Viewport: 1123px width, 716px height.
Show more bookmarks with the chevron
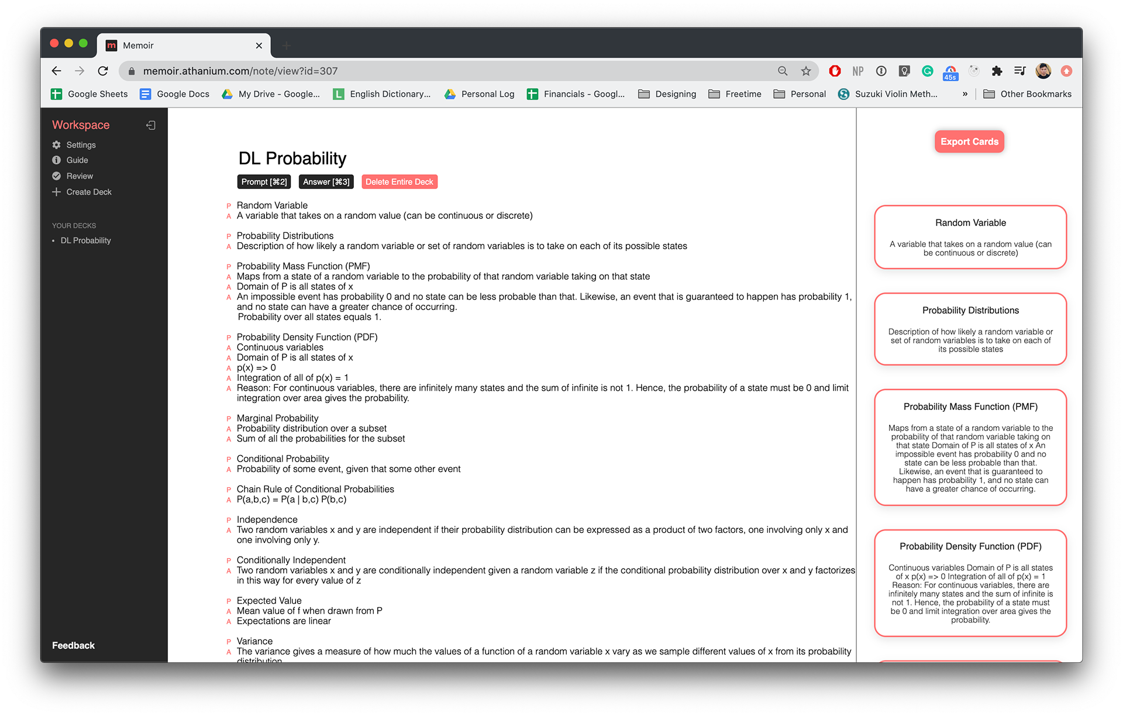point(965,94)
